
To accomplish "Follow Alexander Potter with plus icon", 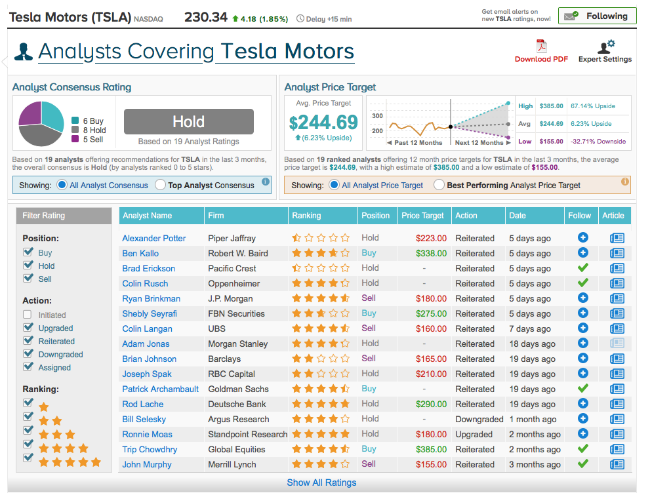I will (583, 237).
